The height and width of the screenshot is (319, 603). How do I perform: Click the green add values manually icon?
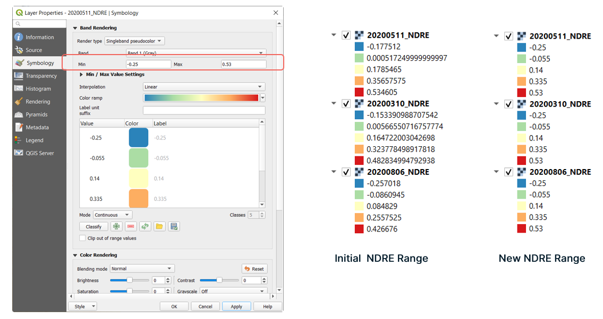tap(116, 226)
